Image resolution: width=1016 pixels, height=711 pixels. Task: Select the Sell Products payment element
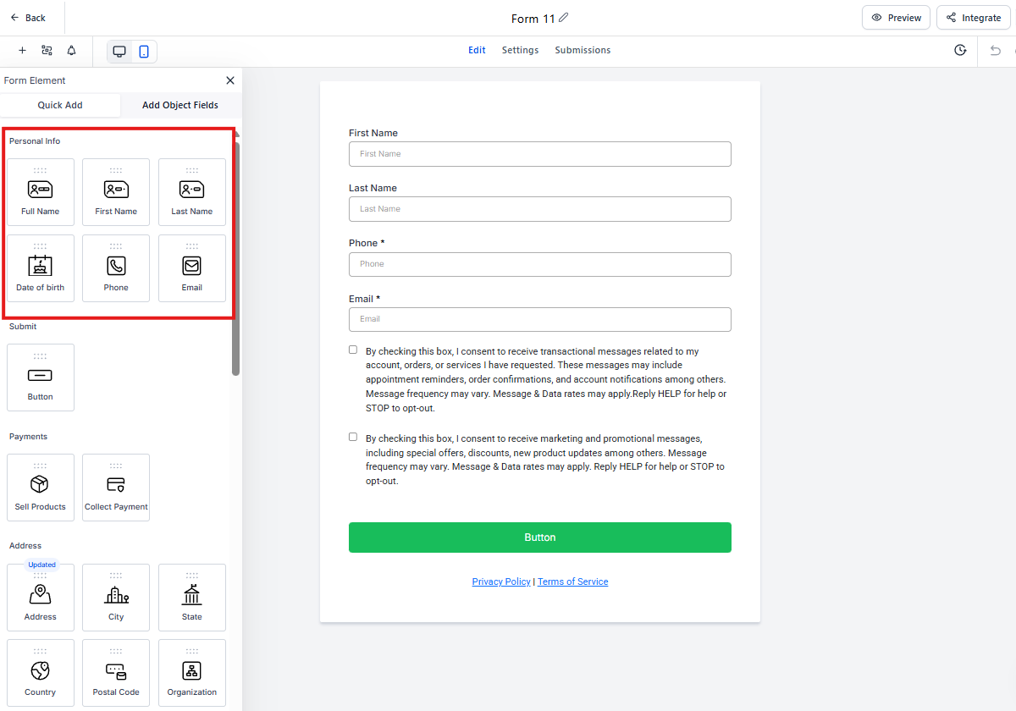[40, 488]
